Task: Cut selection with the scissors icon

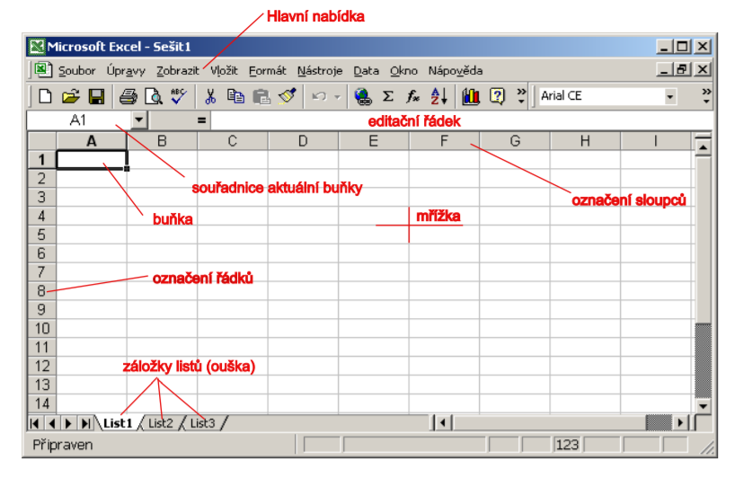Action: (x=210, y=96)
